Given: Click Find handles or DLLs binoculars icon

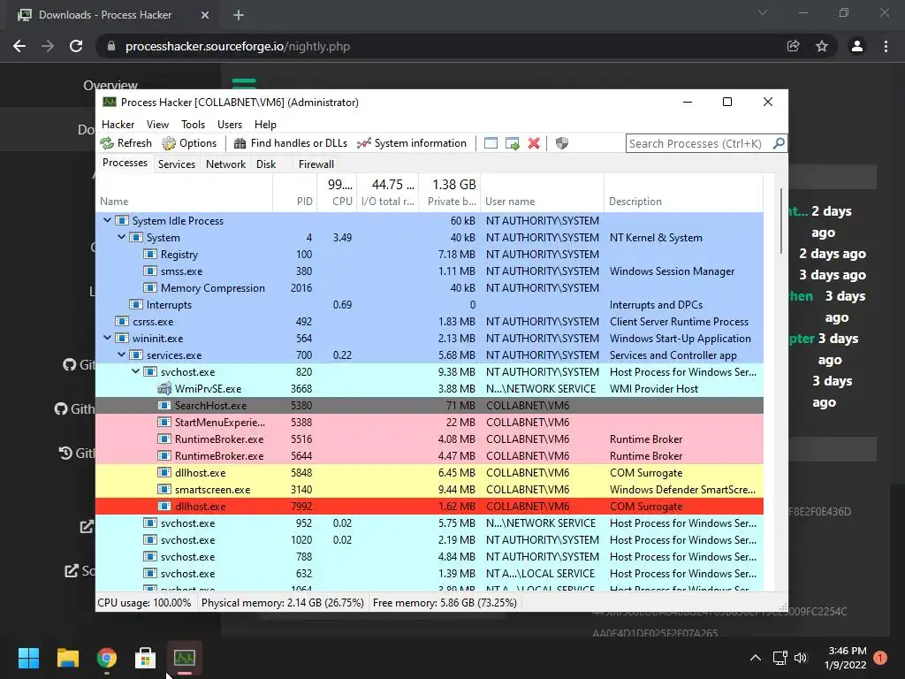Looking at the screenshot, I should 240,143.
